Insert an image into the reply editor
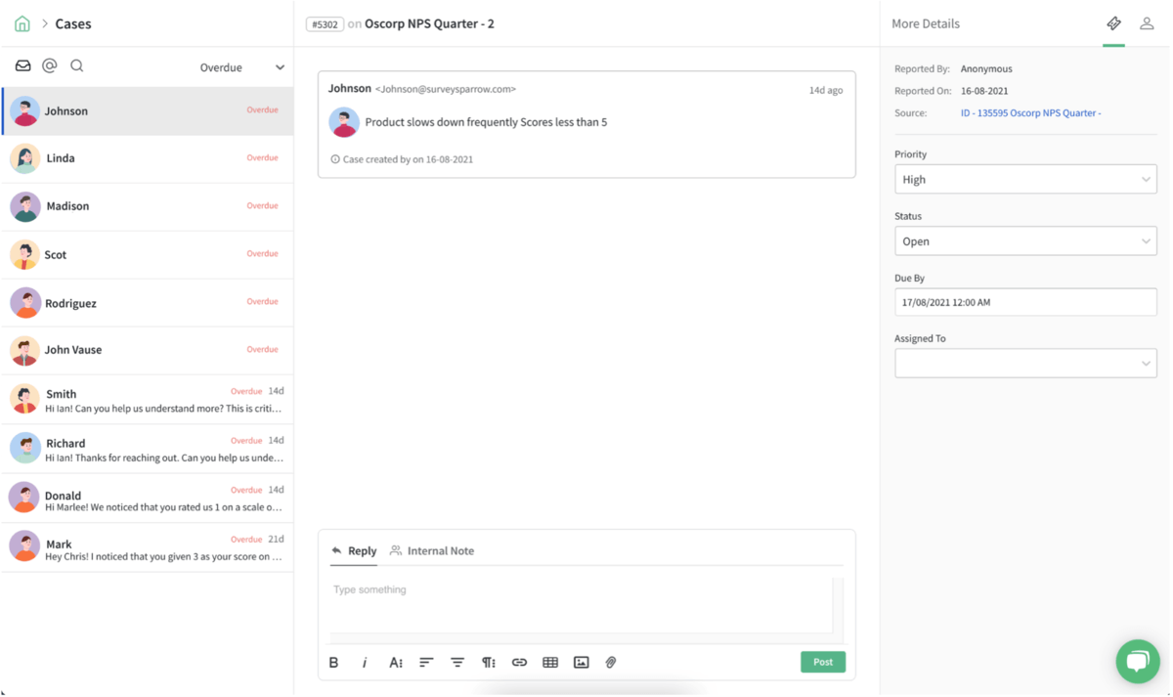This screenshot has width=1173, height=697. tap(581, 662)
